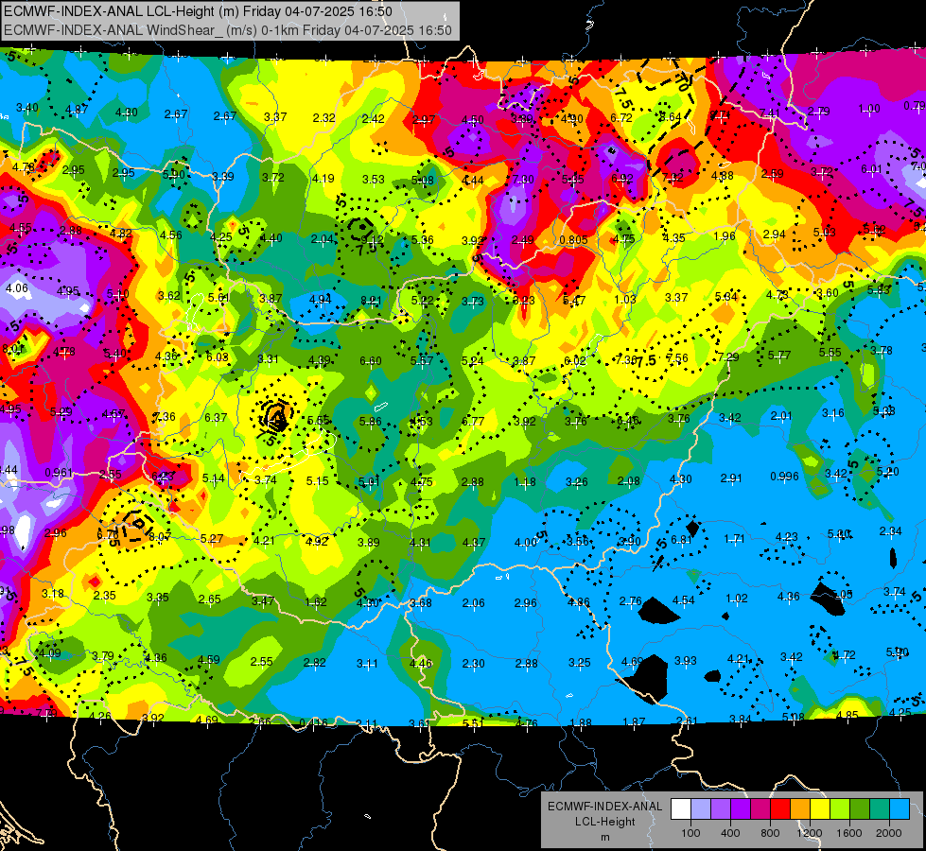Click the wind shear value 5.14
Viewport: 926px width, 851px height.
click(x=213, y=478)
